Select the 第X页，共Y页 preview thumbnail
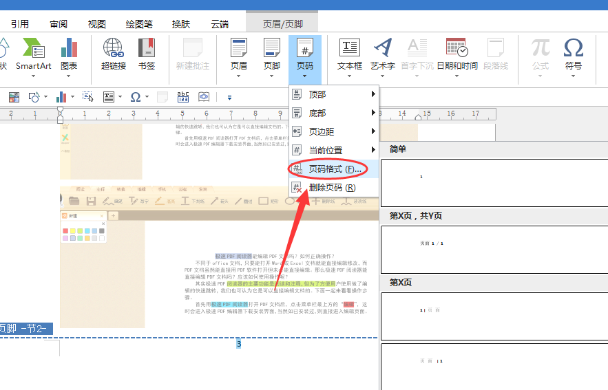Image resolution: width=608 pixels, height=390 pixels. [494, 250]
